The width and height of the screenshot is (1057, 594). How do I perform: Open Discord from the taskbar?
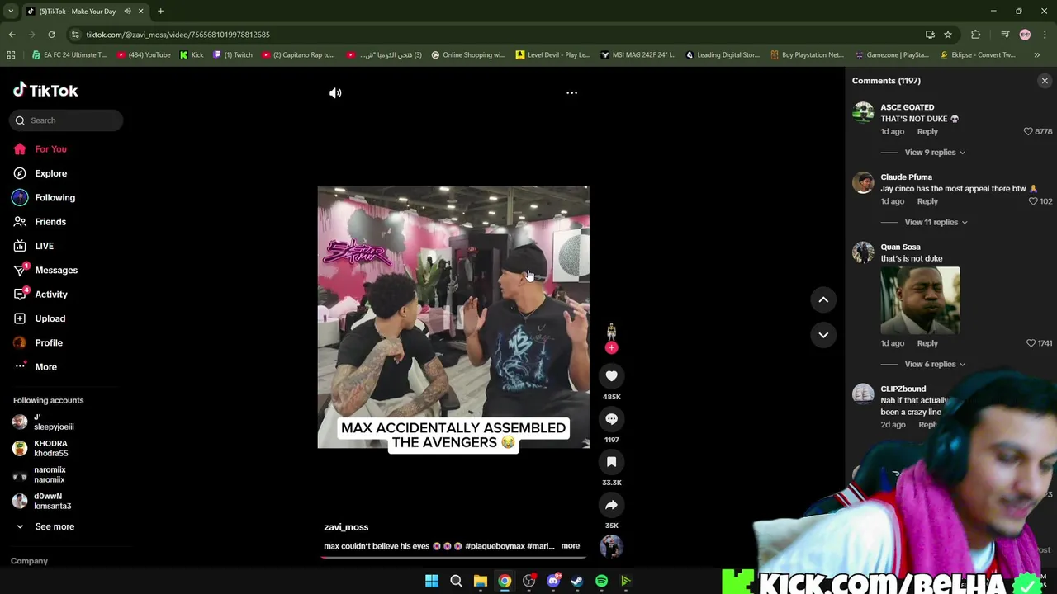click(x=553, y=582)
